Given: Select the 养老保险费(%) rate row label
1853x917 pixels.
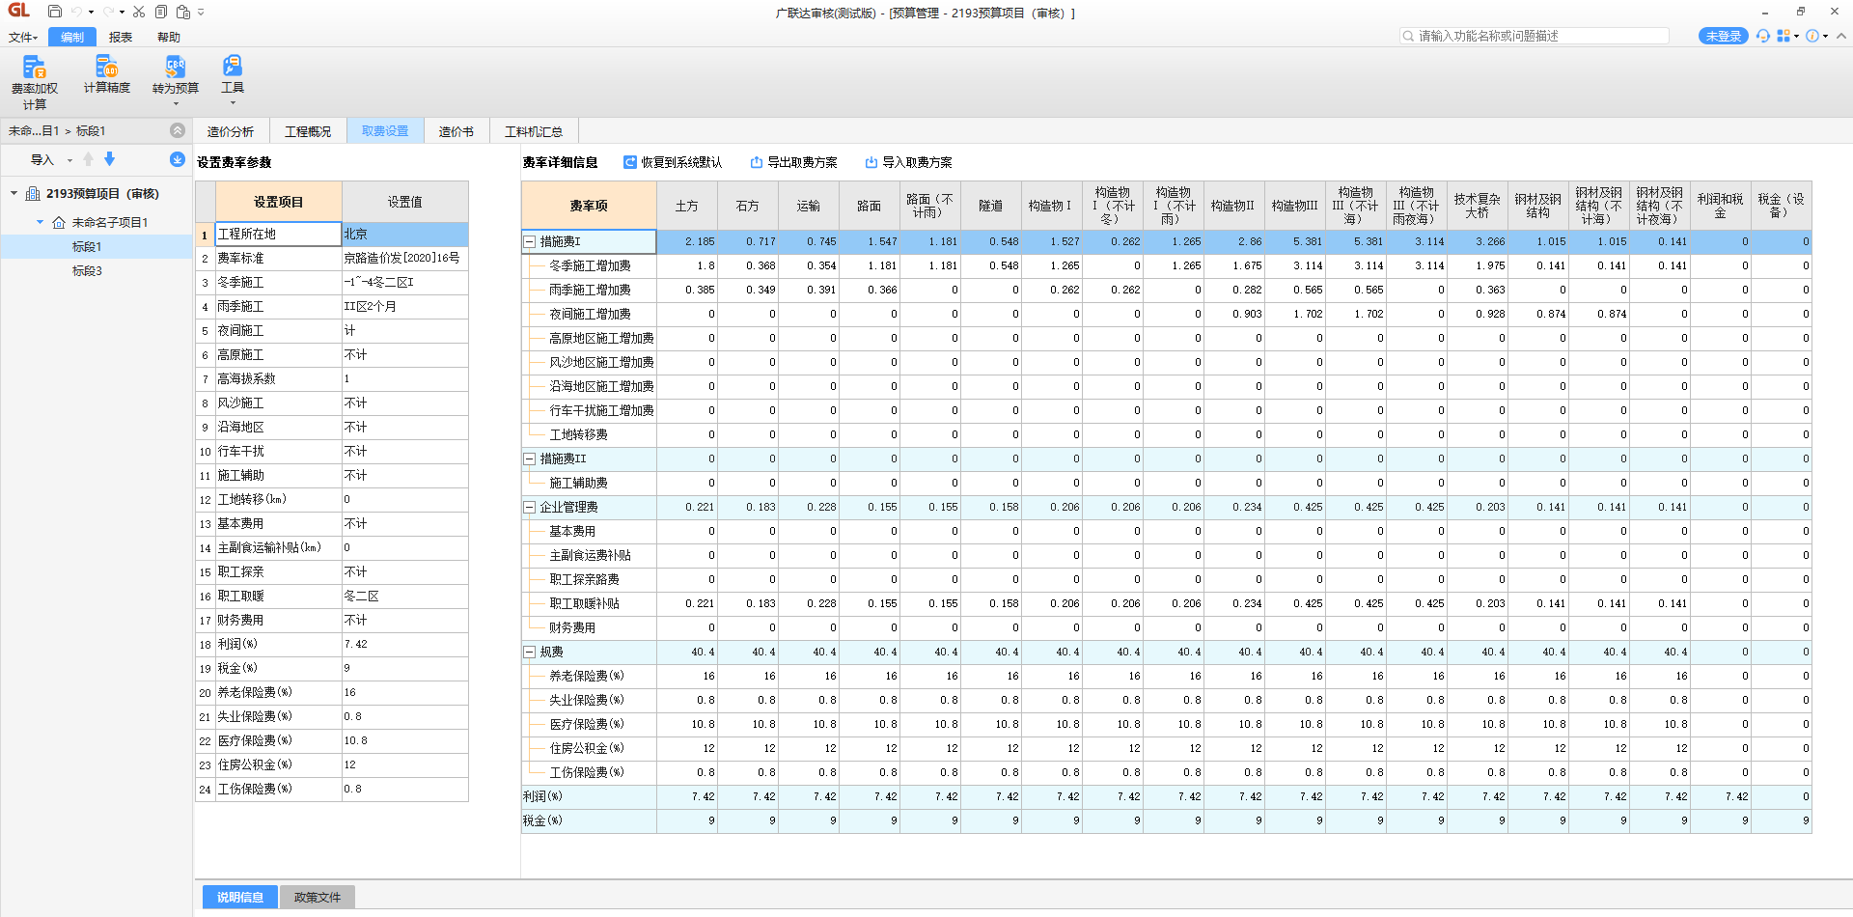Looking at the screenshot, I should pos(587,677).
